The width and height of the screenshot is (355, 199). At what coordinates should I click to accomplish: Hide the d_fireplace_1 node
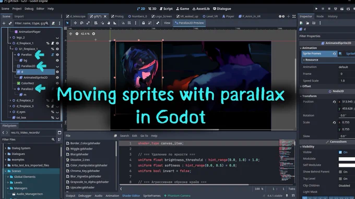click(57, 43)
